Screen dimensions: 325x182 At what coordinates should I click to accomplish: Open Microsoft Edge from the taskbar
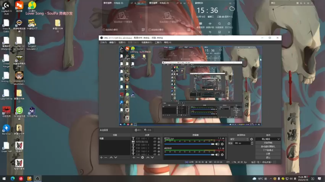13,178
